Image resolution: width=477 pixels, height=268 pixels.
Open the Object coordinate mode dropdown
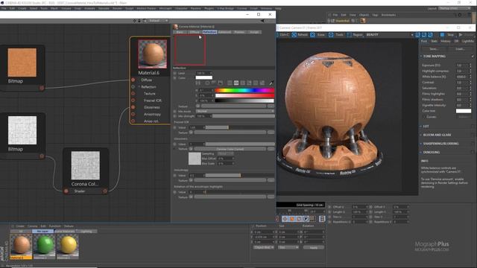point(263,247)
